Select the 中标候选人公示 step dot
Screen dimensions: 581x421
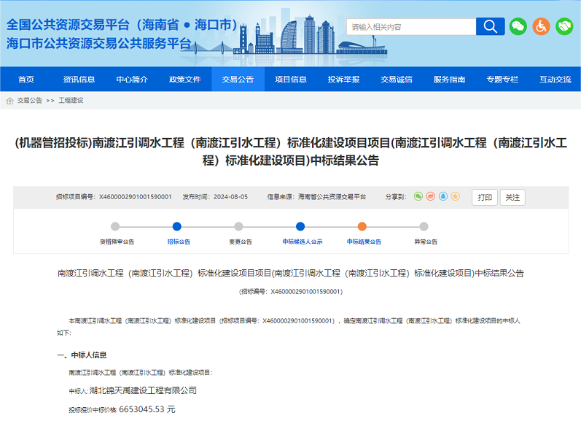(x=300, y=226)
